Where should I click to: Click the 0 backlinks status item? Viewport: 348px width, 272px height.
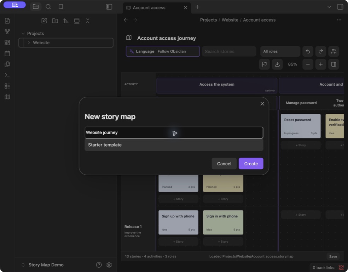coord(323,268)
